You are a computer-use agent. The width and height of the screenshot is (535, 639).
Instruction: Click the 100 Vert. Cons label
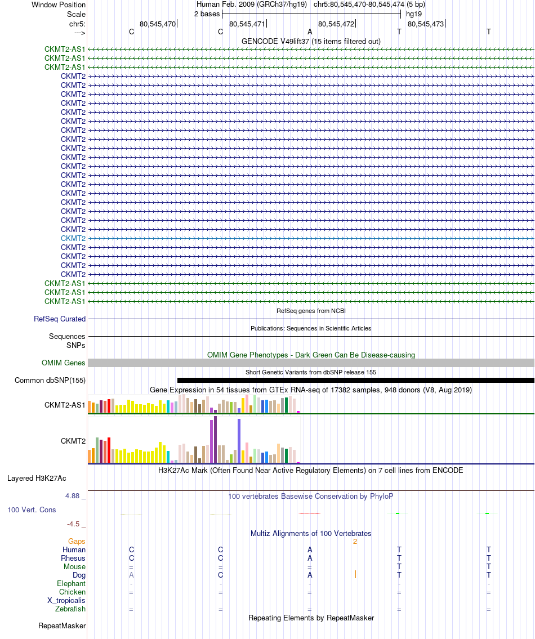[x=32, y=510]
